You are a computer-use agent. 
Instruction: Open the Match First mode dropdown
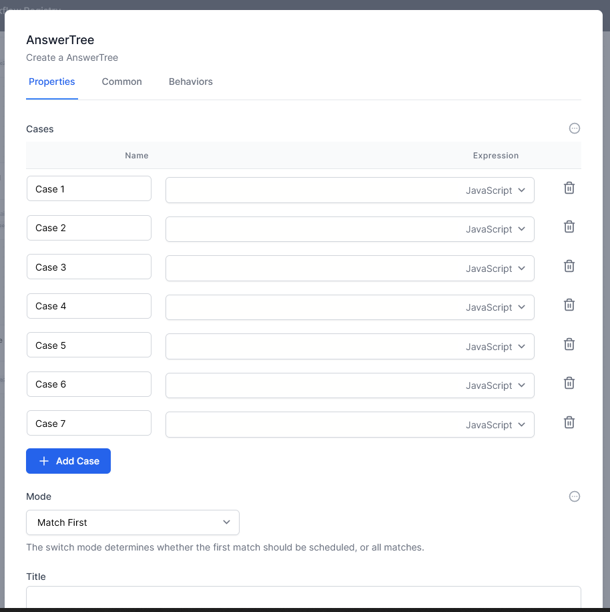pyautogui.click(x=132, y=522)
